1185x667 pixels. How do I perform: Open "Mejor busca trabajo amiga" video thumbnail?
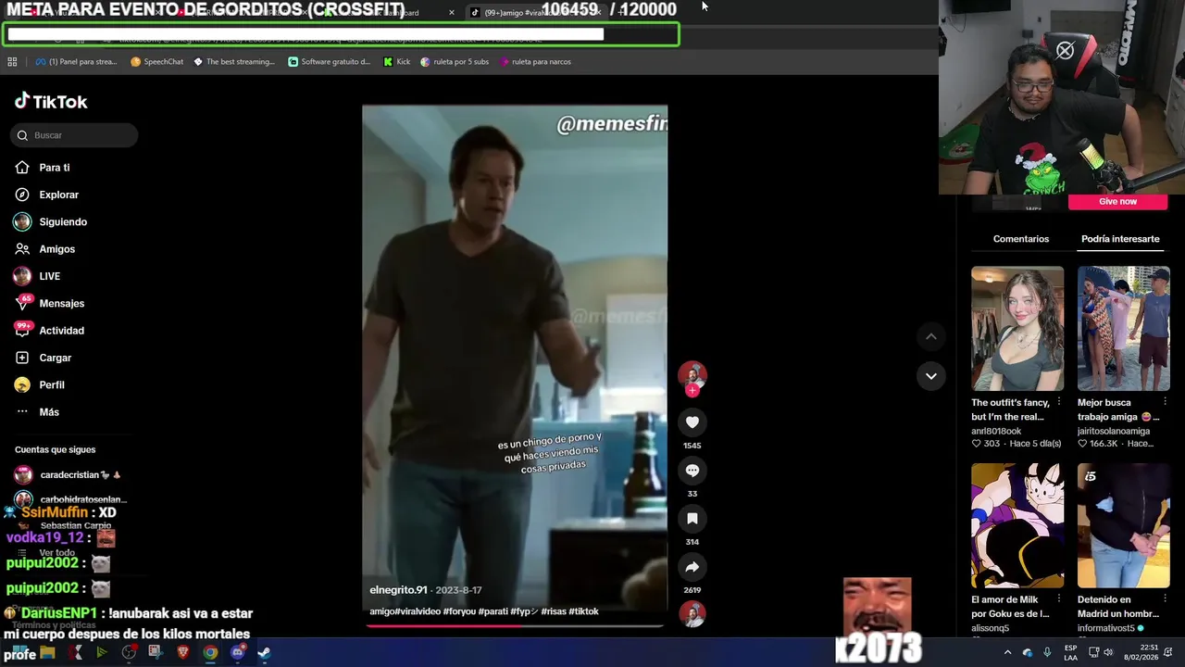point(1123,328)
